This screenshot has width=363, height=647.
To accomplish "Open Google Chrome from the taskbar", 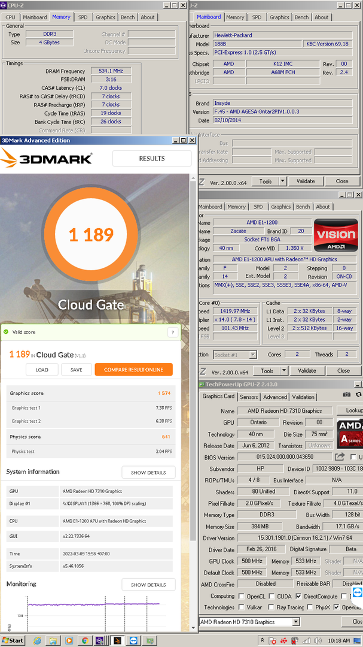I will pos(85,640).
